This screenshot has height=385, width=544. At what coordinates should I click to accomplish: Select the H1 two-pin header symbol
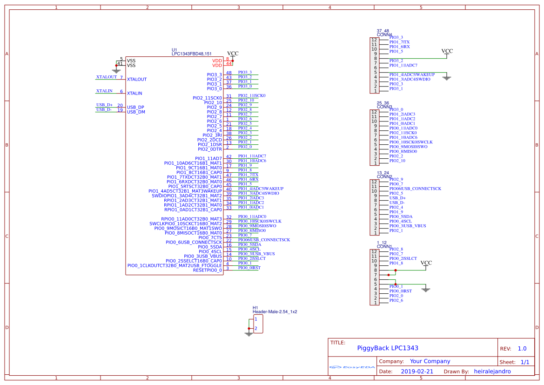[x=258, y=324]
